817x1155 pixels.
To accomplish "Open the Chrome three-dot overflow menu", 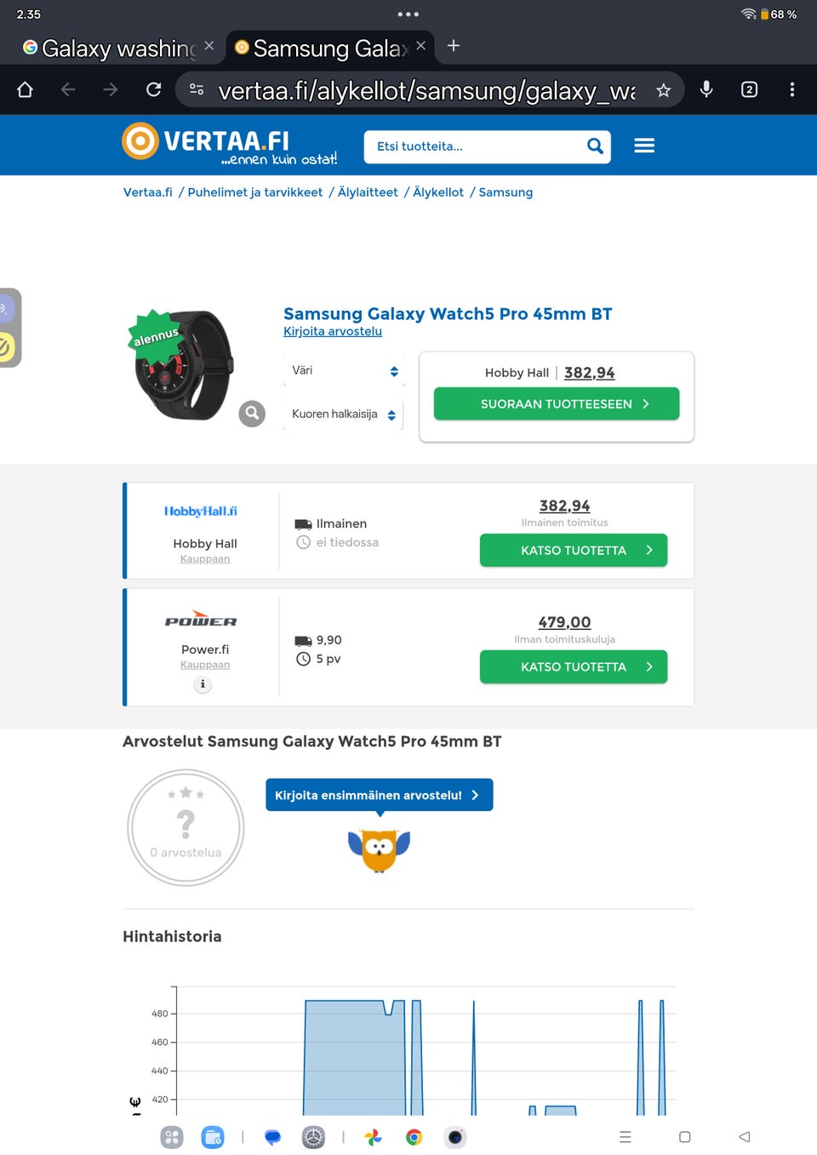I will (792, 89).
